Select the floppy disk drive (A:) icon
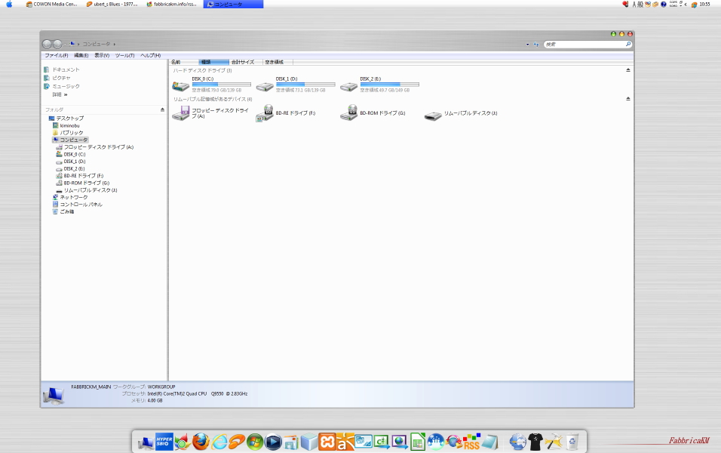 (x=180, y=113)
